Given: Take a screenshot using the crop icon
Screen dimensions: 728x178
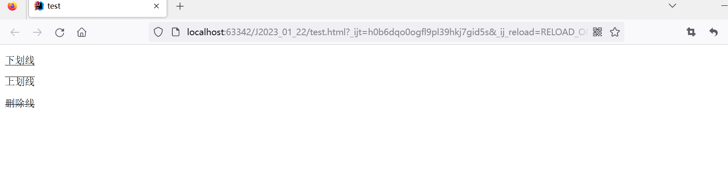Looking at the screenshot, I should [x=691, y=32].
